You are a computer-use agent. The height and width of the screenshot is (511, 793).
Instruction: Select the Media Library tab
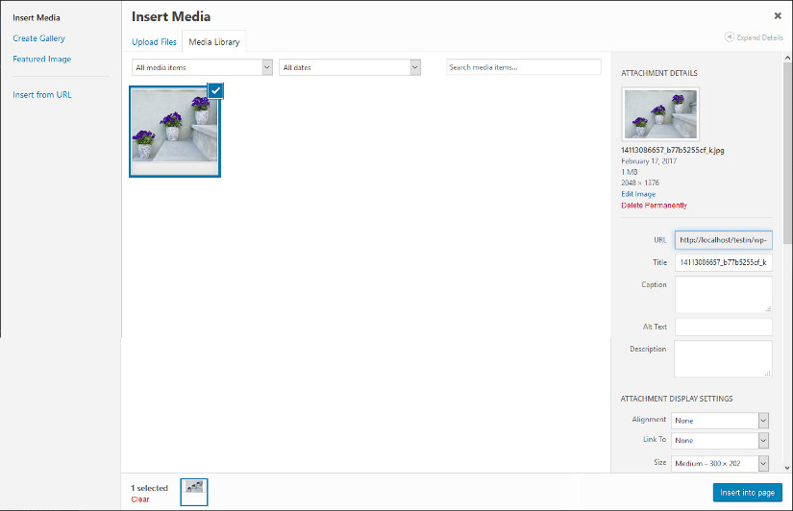pos(214,42)
